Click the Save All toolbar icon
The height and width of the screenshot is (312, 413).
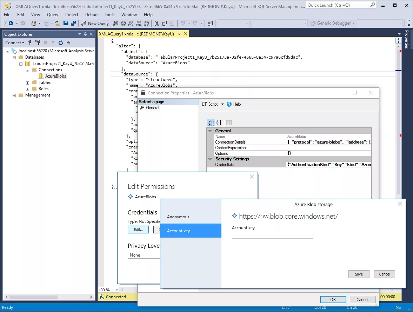click(73, 23)
